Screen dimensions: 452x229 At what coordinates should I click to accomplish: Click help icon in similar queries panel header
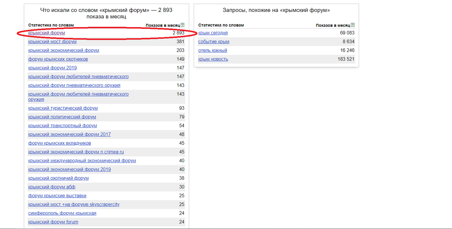point(353,25)
